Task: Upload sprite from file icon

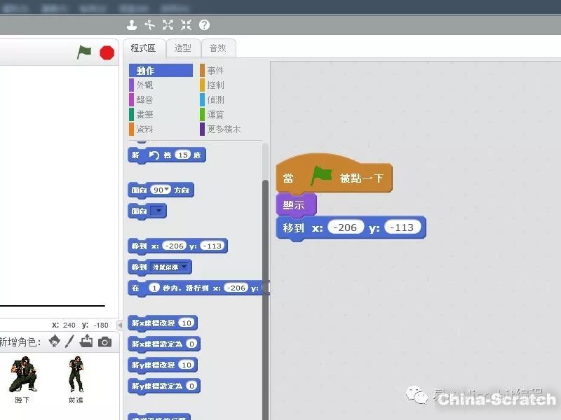Action: pyautogui.click(x=86, y=342)
